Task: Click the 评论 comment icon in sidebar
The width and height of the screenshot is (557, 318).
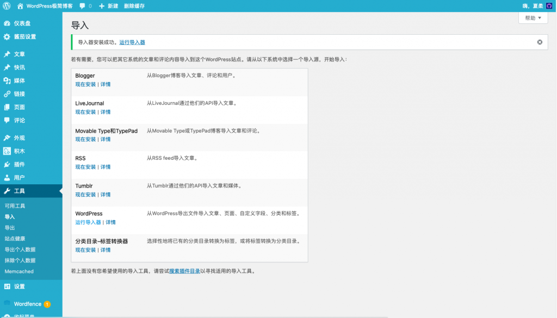Action: pyautogui.click(x=7, y=120)
